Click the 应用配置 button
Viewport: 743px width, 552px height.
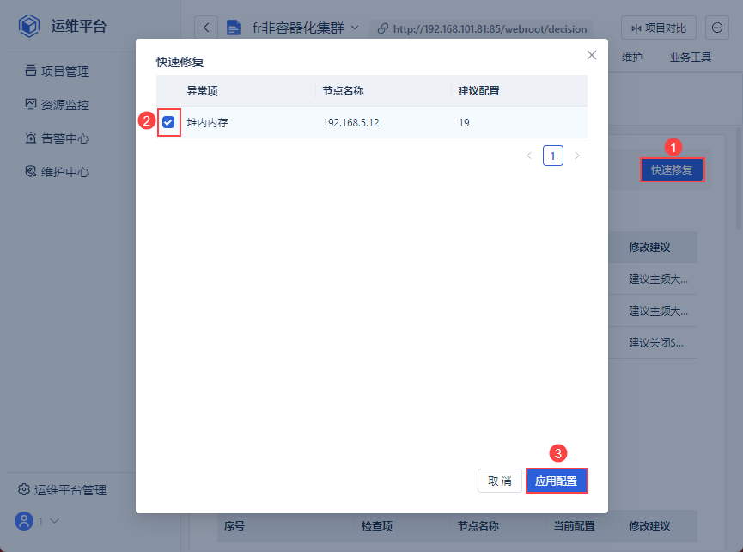click(557, 481)
